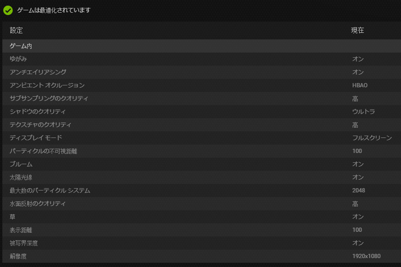Select the 水面反射のクオリティ setting label
The image size is (401, 267).
tap(38, 204)
